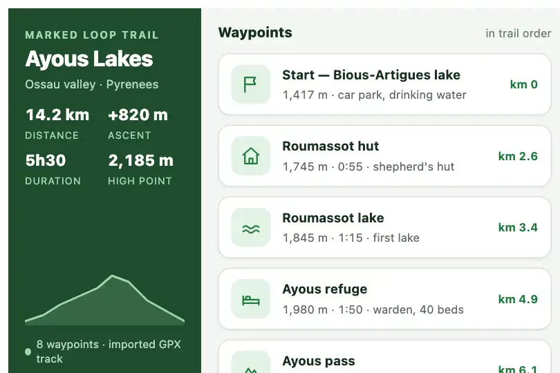Click the flag icon on the Start waypoint
Screen dimensions: 560x373
click(251, 84)
